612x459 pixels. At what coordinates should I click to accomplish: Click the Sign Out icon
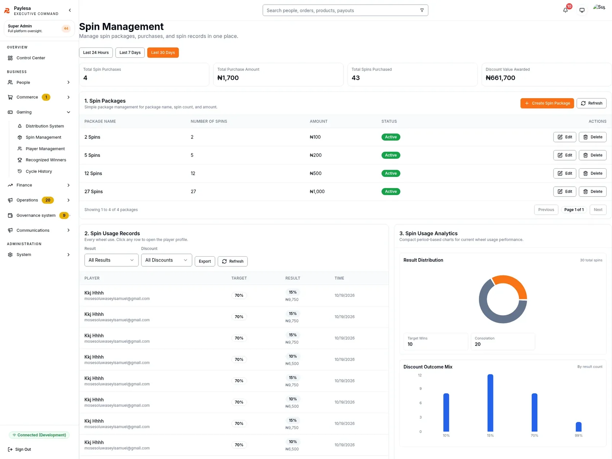pos(10,449)
